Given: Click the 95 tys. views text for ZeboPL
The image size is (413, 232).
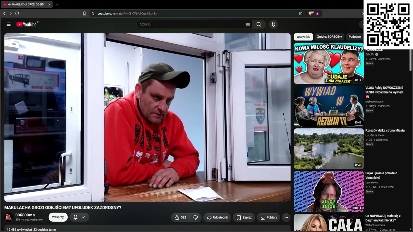Looking at the screenshot, I should pos(373,59).
